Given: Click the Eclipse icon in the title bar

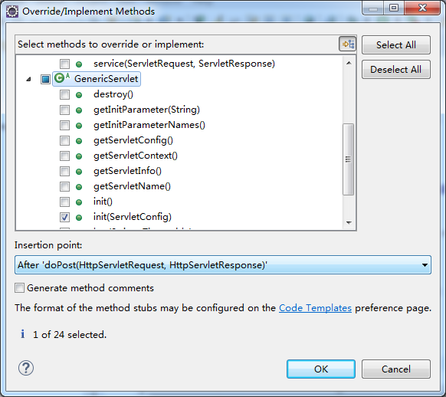Looking at the screenshot, I should click(x=12, y=11).
